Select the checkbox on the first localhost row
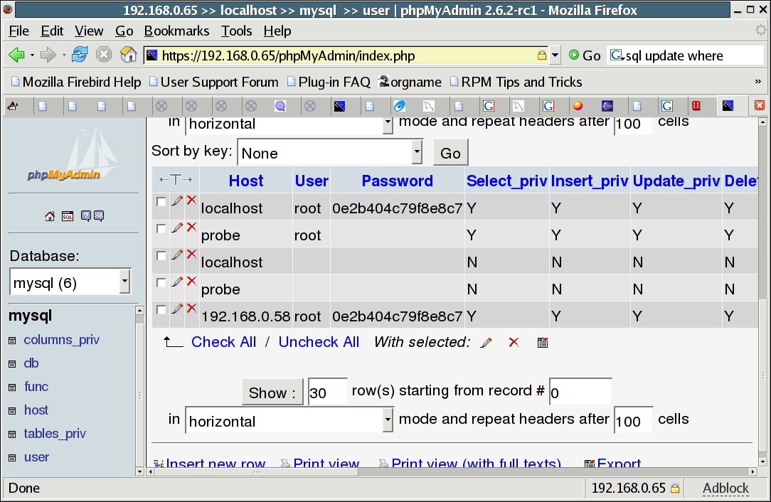 point(161,202)
